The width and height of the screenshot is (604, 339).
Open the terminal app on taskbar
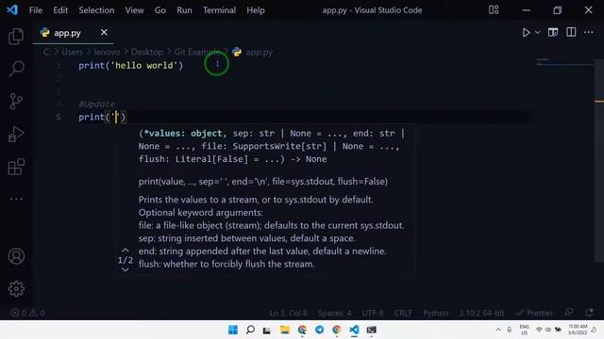coord(371,330)
